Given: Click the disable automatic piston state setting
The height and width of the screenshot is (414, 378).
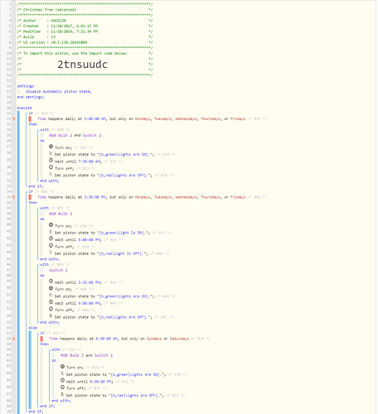Looking at the screenshot, I should [x=59, y=91].
